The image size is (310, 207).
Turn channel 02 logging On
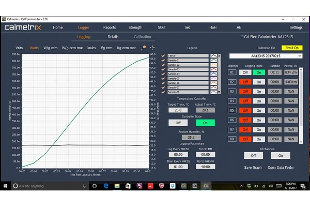pos(259,82)
